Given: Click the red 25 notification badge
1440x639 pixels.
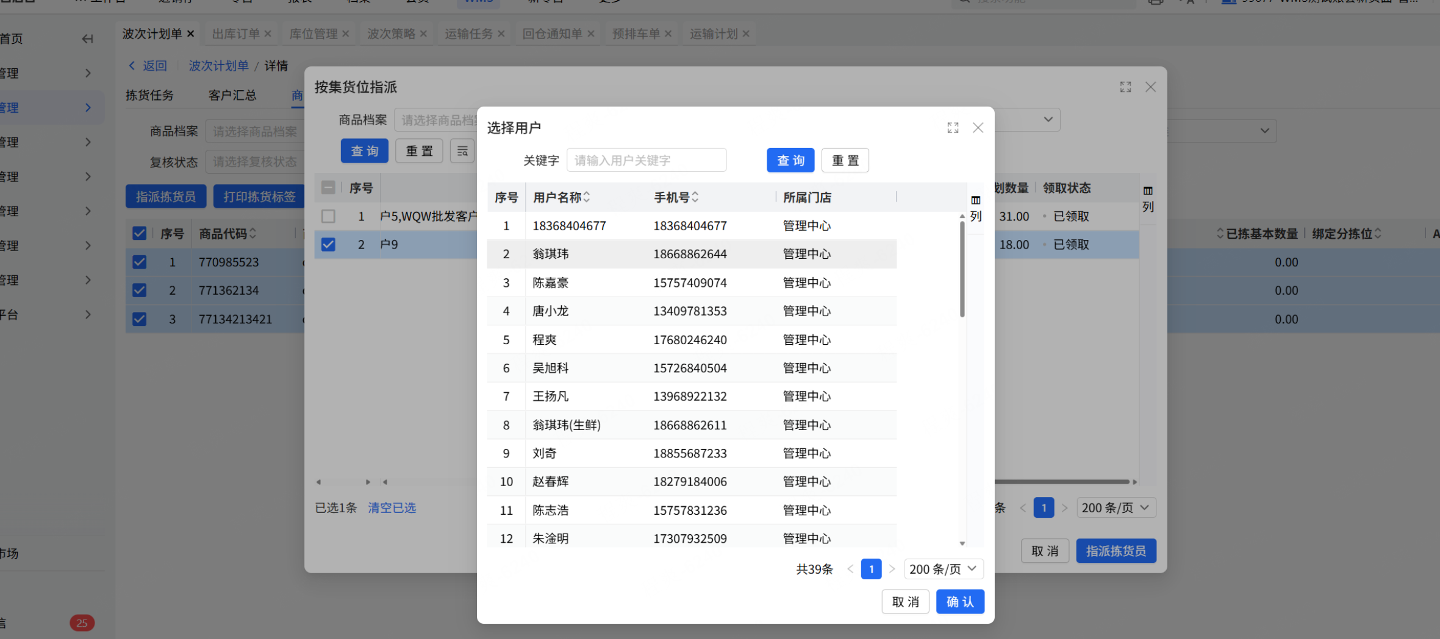Looking at the screenshot, I should tap(82, 623).
